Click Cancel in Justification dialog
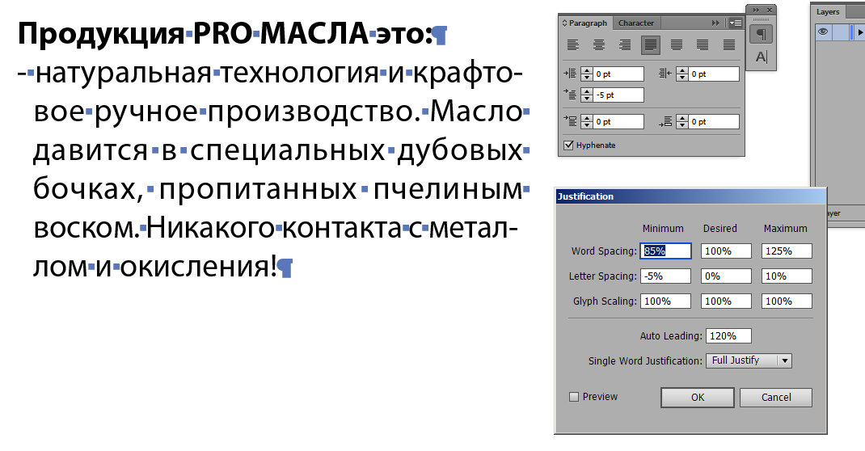The width and height of the screenshot is (865, 451). 775,397
